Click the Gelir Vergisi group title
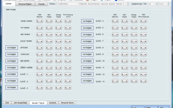Viewport: 173px width, 108px height. 11,9
